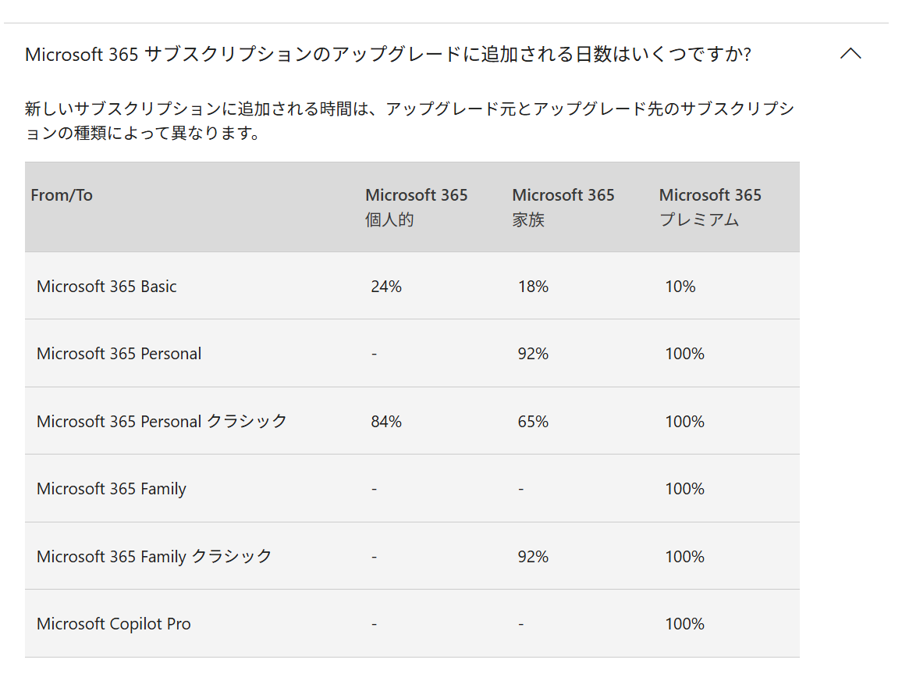Click the 18% cell in Basic row
Screen dimensions: 902x681
click(x=533, y=286)
